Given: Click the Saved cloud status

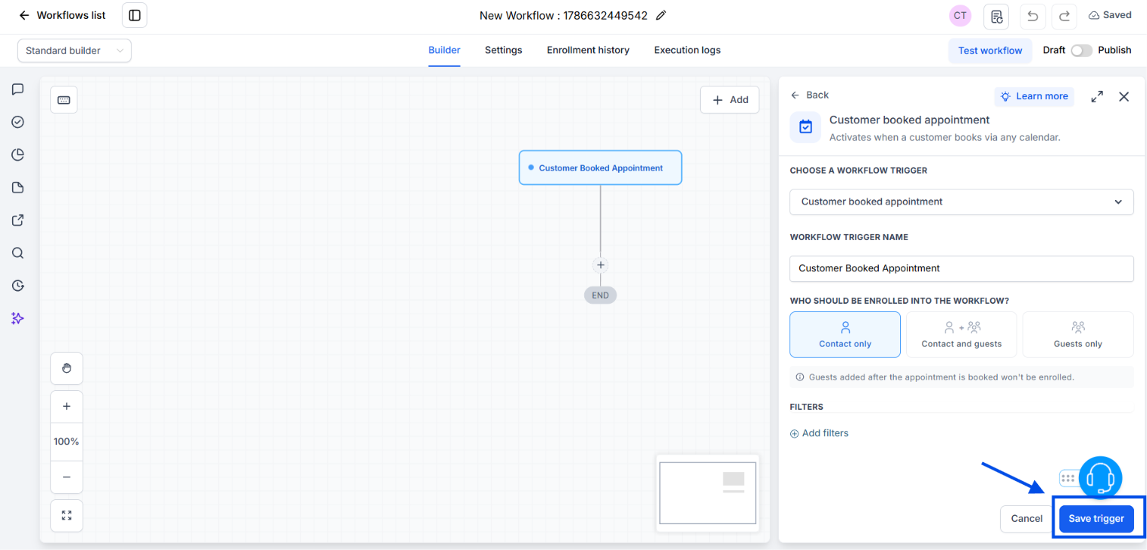Looking at the screenshot, I should pos(1110,15).
